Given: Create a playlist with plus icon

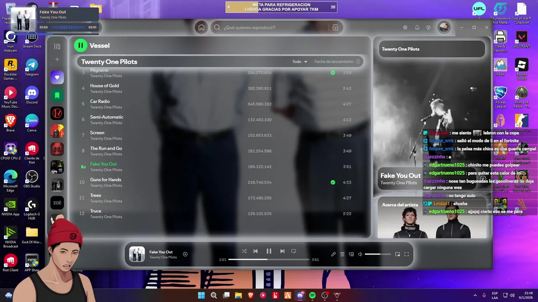Looking at the screenshot, I should tap(57, 59).
